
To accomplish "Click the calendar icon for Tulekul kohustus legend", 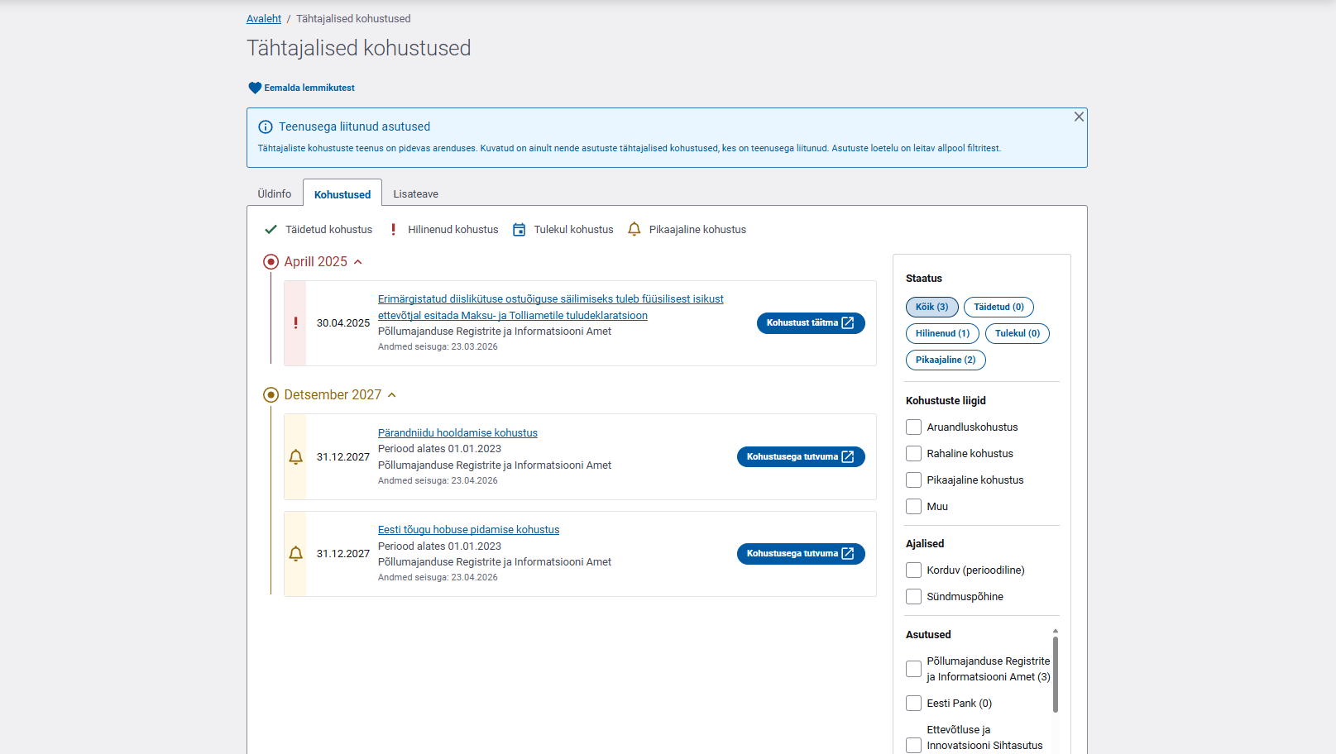I will tap(519, 229).
